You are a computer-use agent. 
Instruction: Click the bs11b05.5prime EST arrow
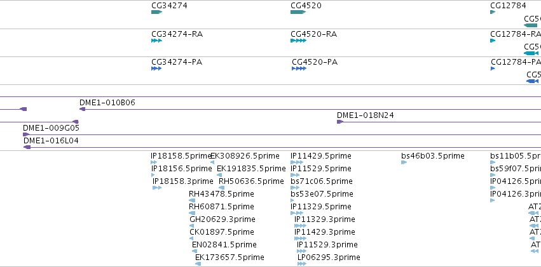coord(493,162)
